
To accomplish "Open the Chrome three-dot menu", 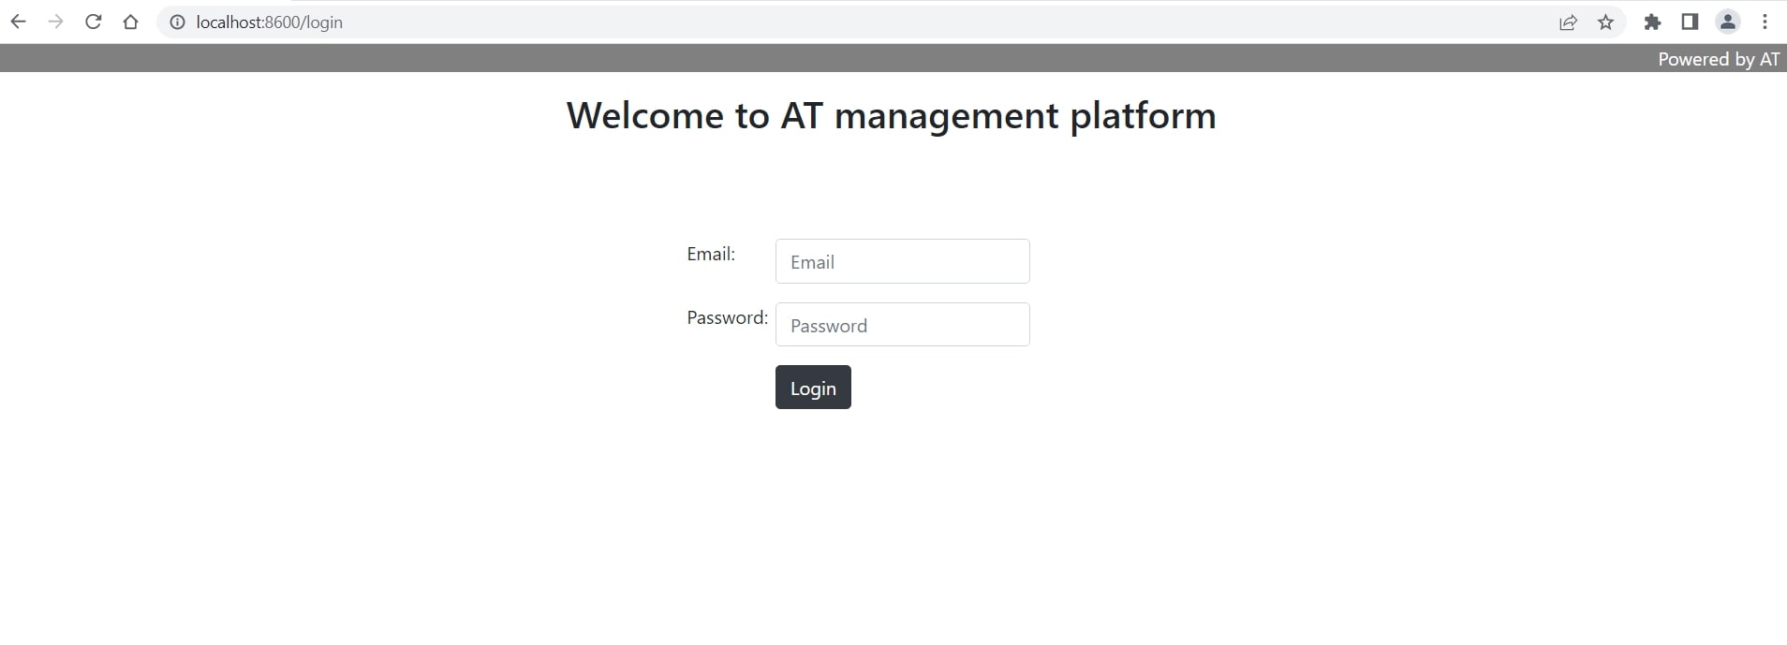I will point(1765,22).
